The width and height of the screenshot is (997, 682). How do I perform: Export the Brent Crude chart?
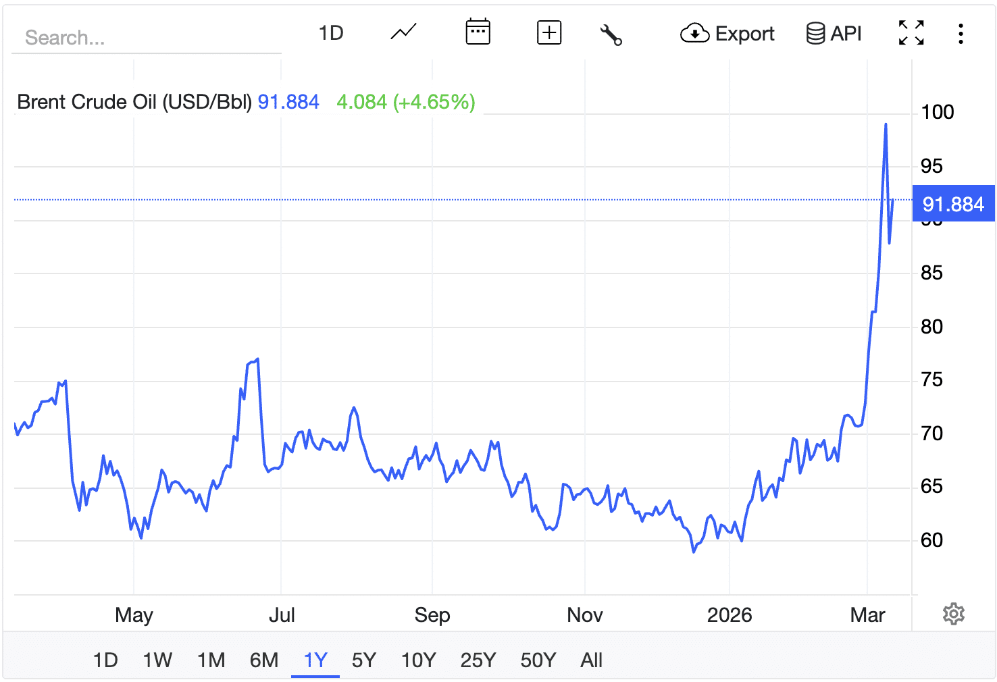coord(727,34)
